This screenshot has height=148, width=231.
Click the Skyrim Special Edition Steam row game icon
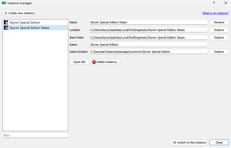(x=6, y=28)
